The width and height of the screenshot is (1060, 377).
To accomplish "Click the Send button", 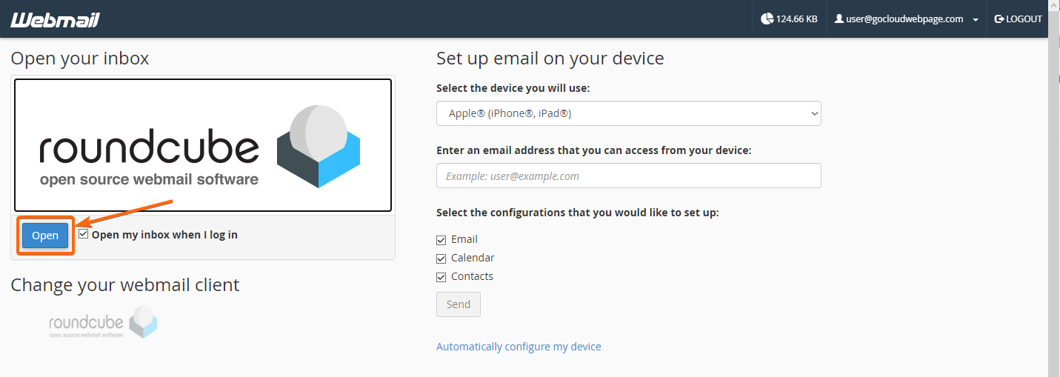I will point(459,304).
